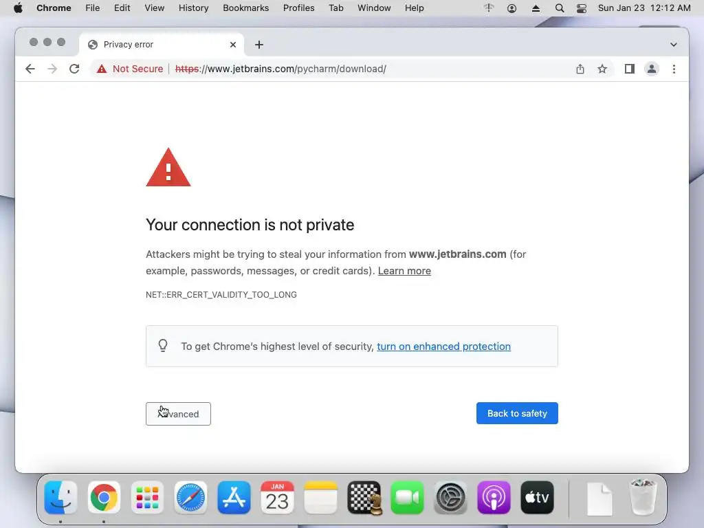Viewport: 704px width, 528px height.
Task: Open the Chrome application menu
Action: [x=54, y=8]
